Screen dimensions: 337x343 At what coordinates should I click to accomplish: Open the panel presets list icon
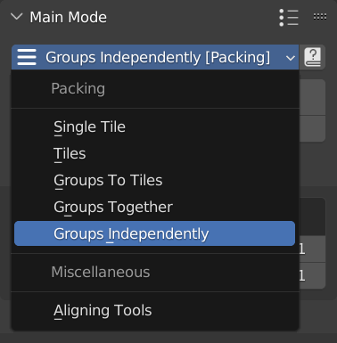tap(289, 18)
